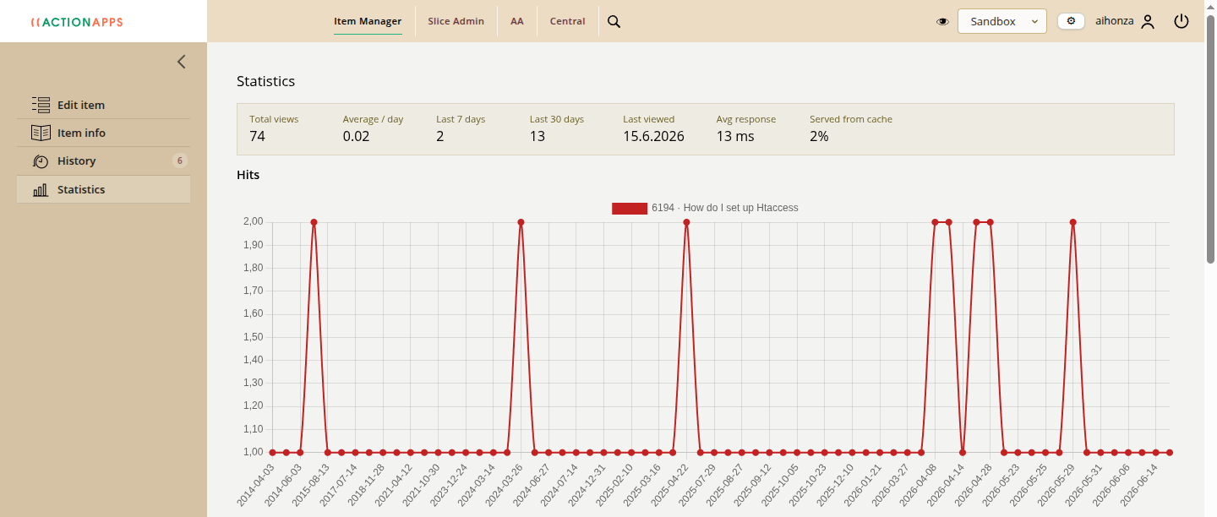Screen dimensions: 1217x517
Task: Collapse the sidebar with the chevron
Action: (x=181, y=62)
